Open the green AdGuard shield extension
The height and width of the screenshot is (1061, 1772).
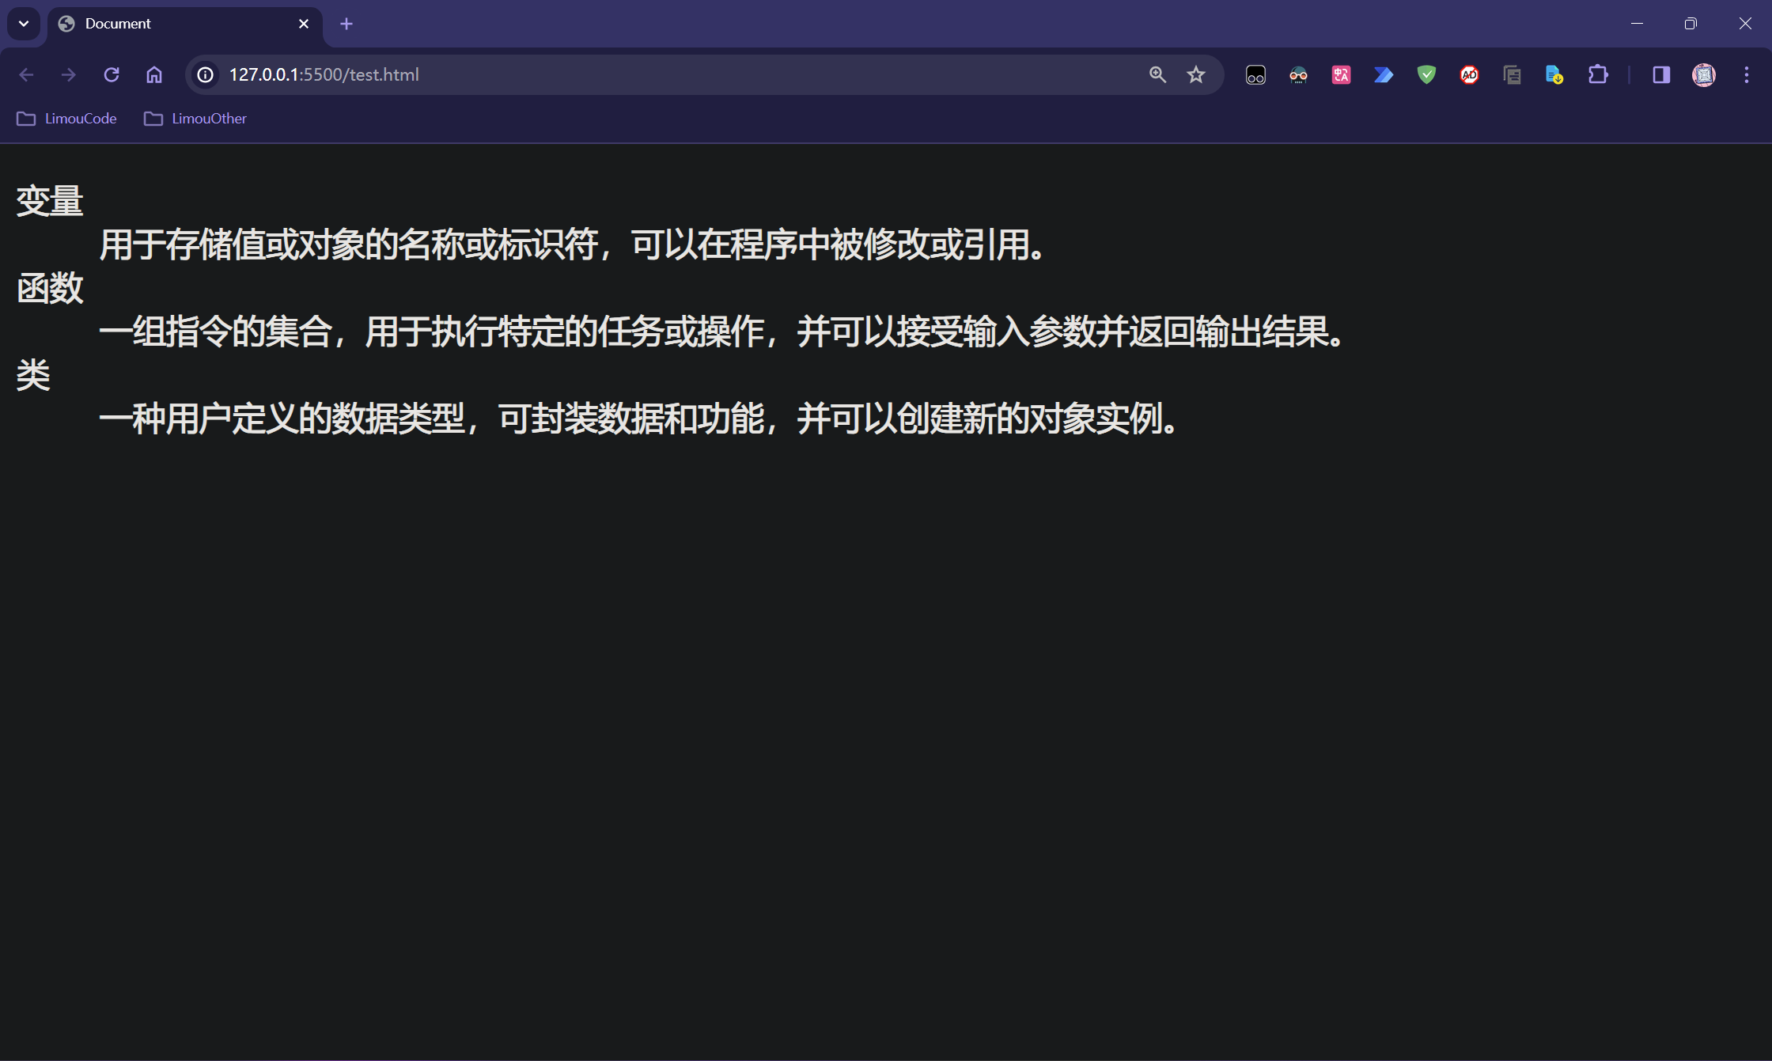(x=1426, y=75)
